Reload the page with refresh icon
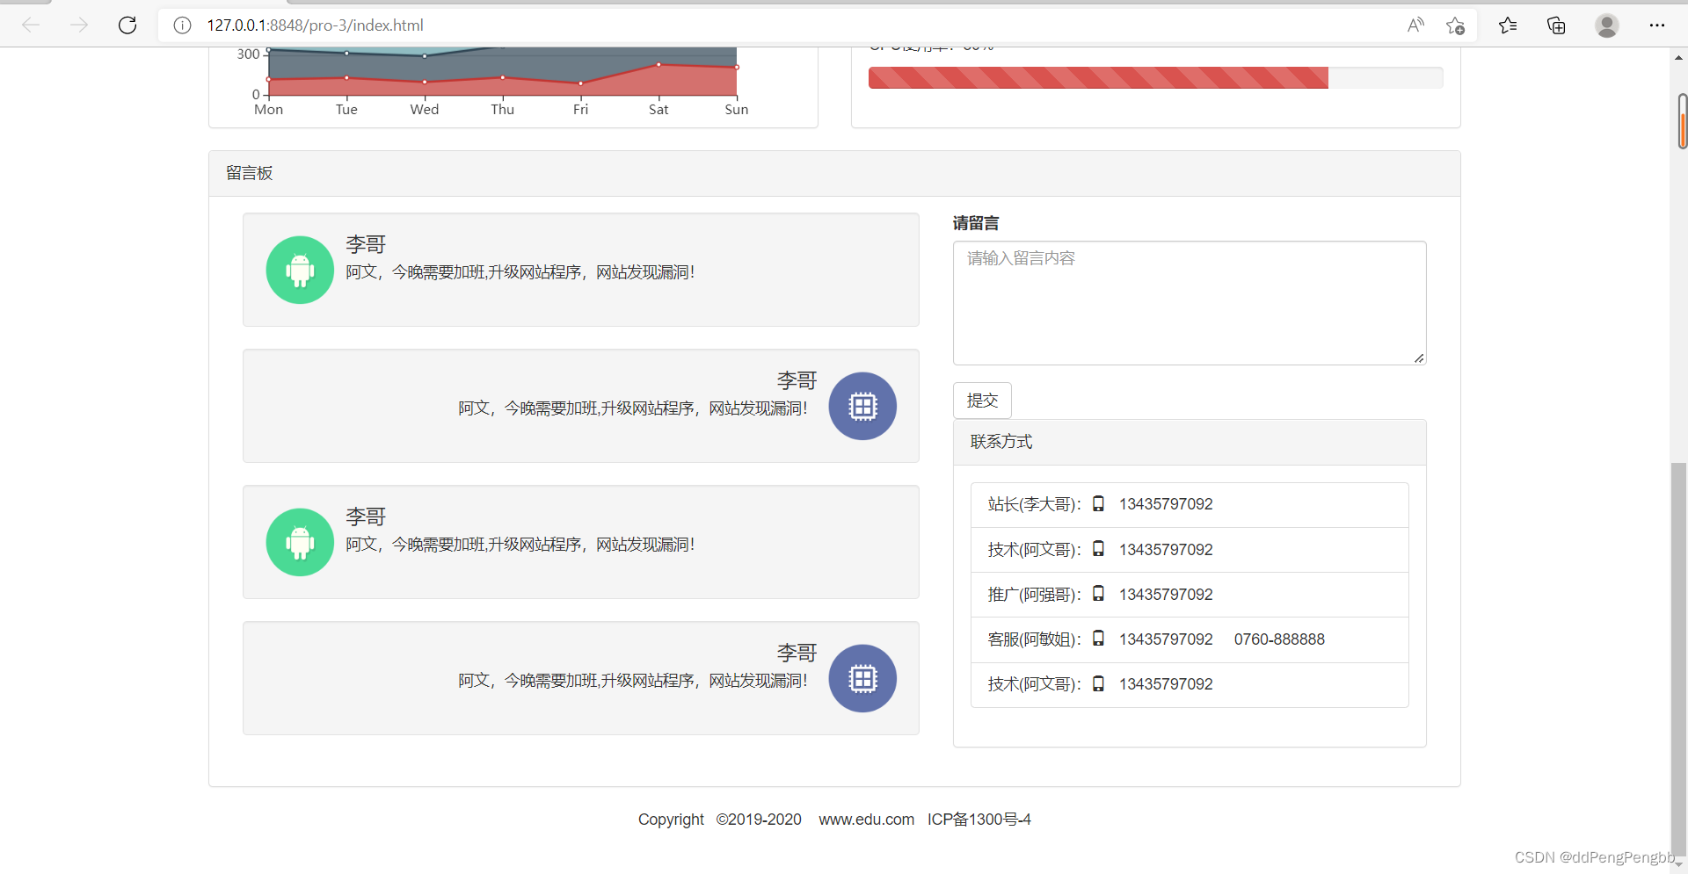Image resolution: width=1688 pixels, height=874 pixels. tap(127, 25)
